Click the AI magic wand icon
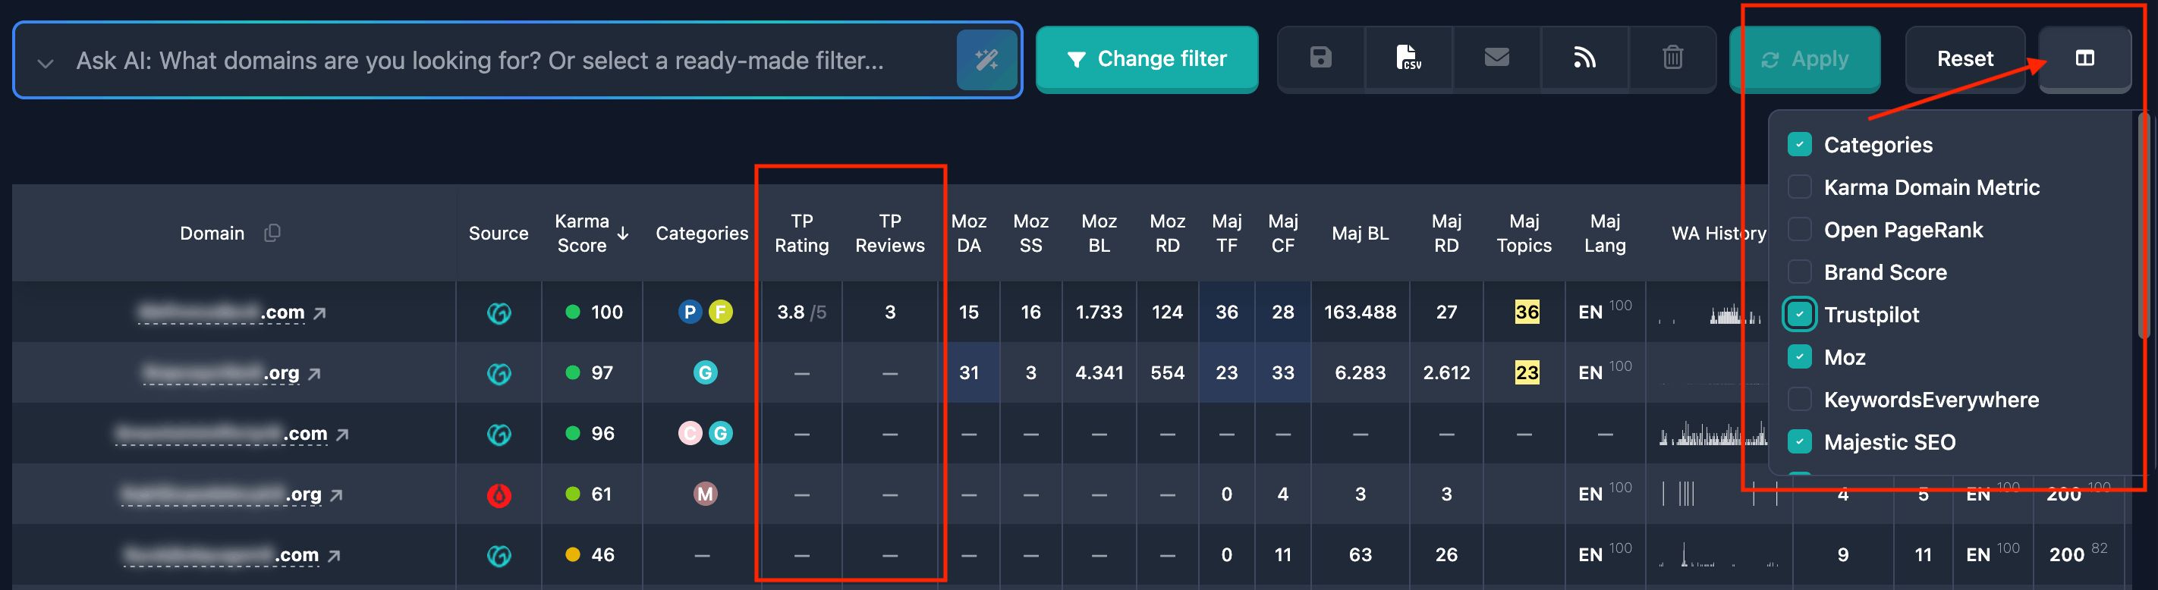 click(989, 59)
